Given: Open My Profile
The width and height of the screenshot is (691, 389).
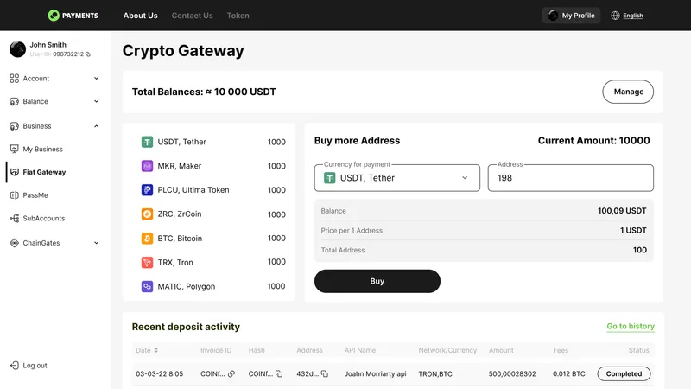Looking at the screenshot, I should 572,16.
